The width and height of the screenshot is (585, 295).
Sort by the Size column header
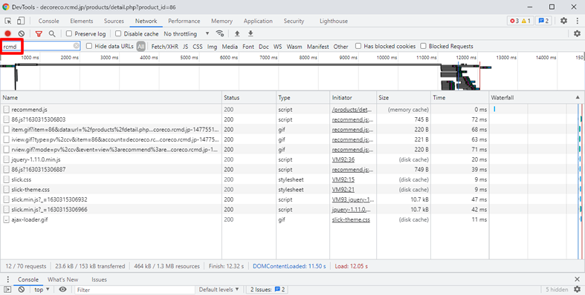[x=404, y=97]
